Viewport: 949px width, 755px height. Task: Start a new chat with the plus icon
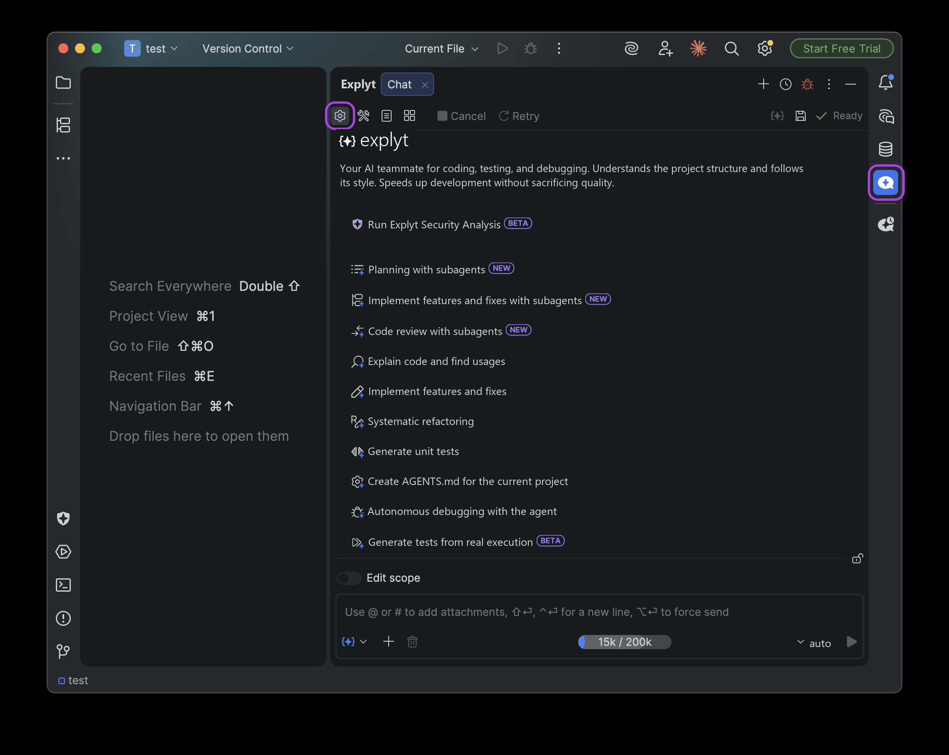[763, 84]
